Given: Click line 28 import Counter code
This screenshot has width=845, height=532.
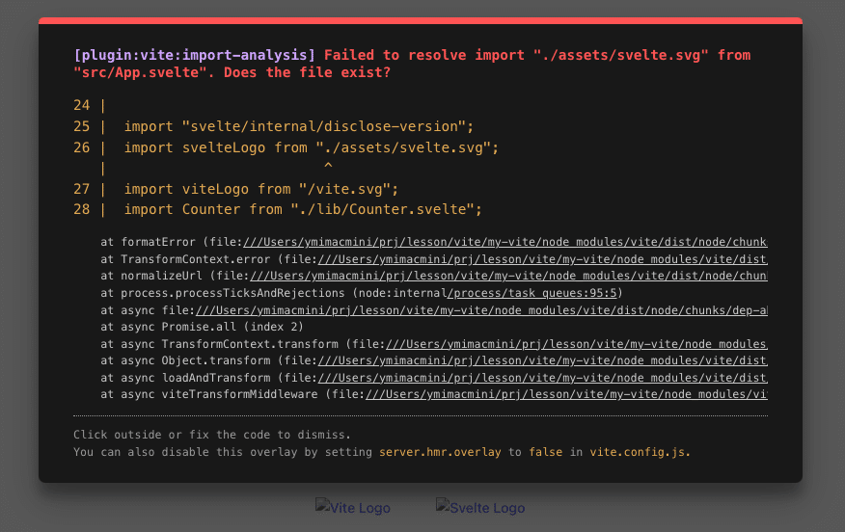Looking at the screenshot, I should point(303,209).
